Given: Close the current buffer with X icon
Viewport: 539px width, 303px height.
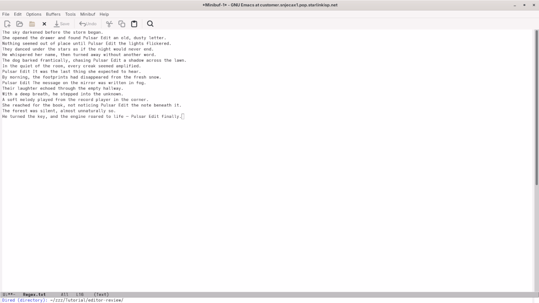Looking at the screenshot, I should tap(44, 24).
